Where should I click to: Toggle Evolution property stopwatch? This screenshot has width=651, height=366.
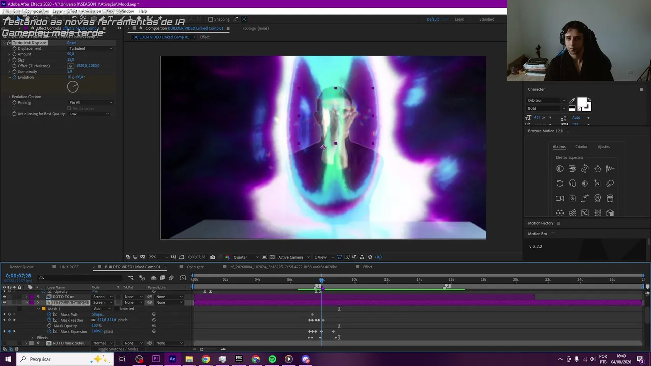tap(14, 77)
